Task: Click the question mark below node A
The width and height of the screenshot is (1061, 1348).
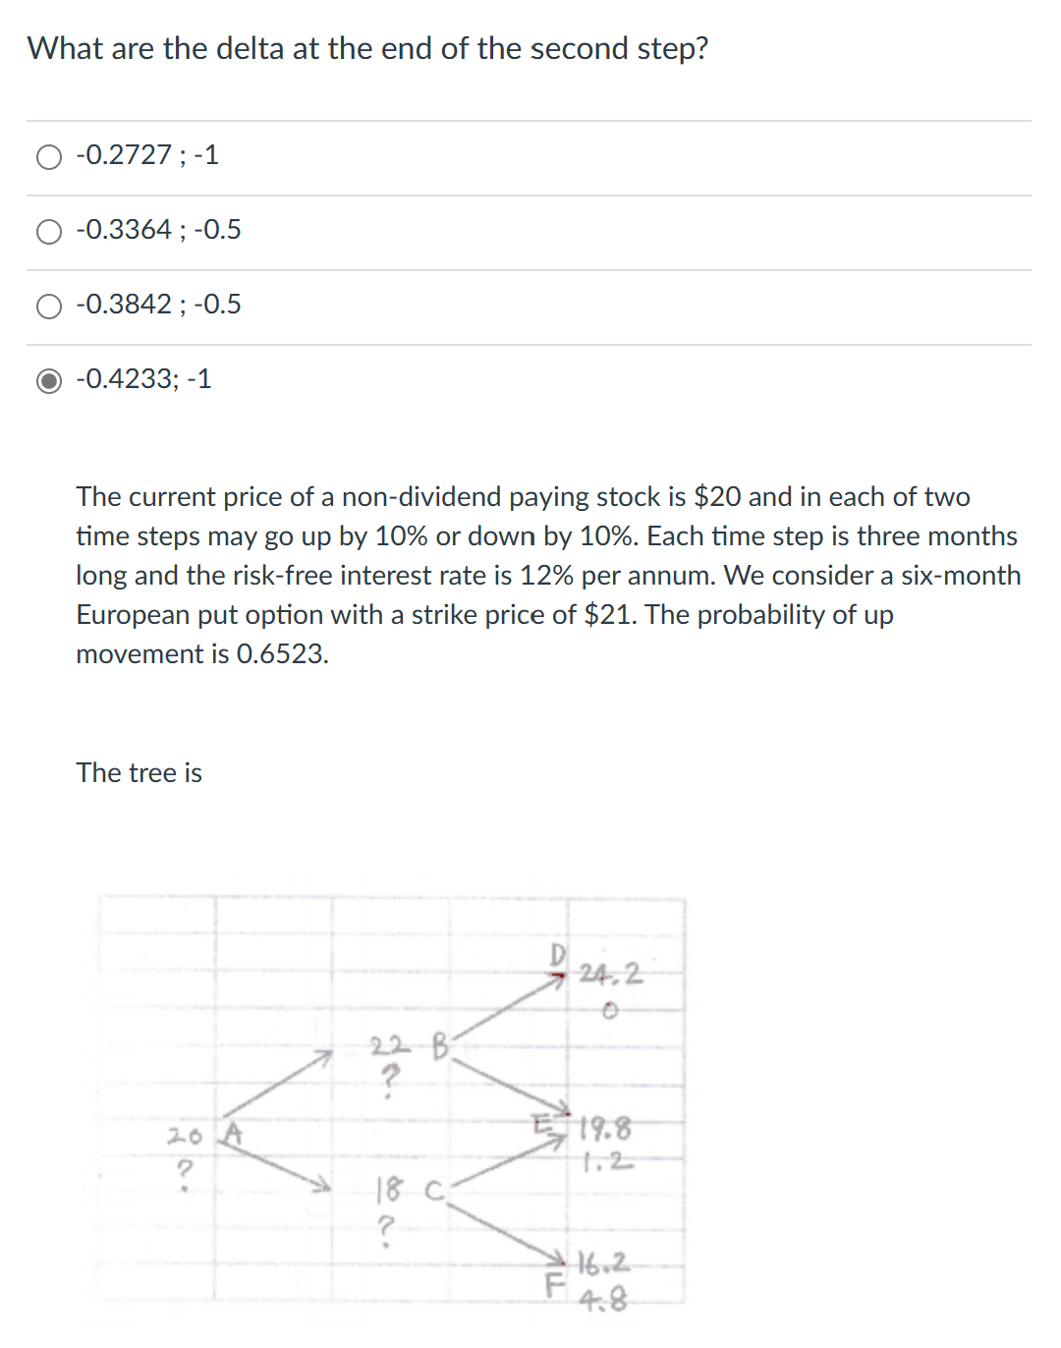Action: point(185,1170)
